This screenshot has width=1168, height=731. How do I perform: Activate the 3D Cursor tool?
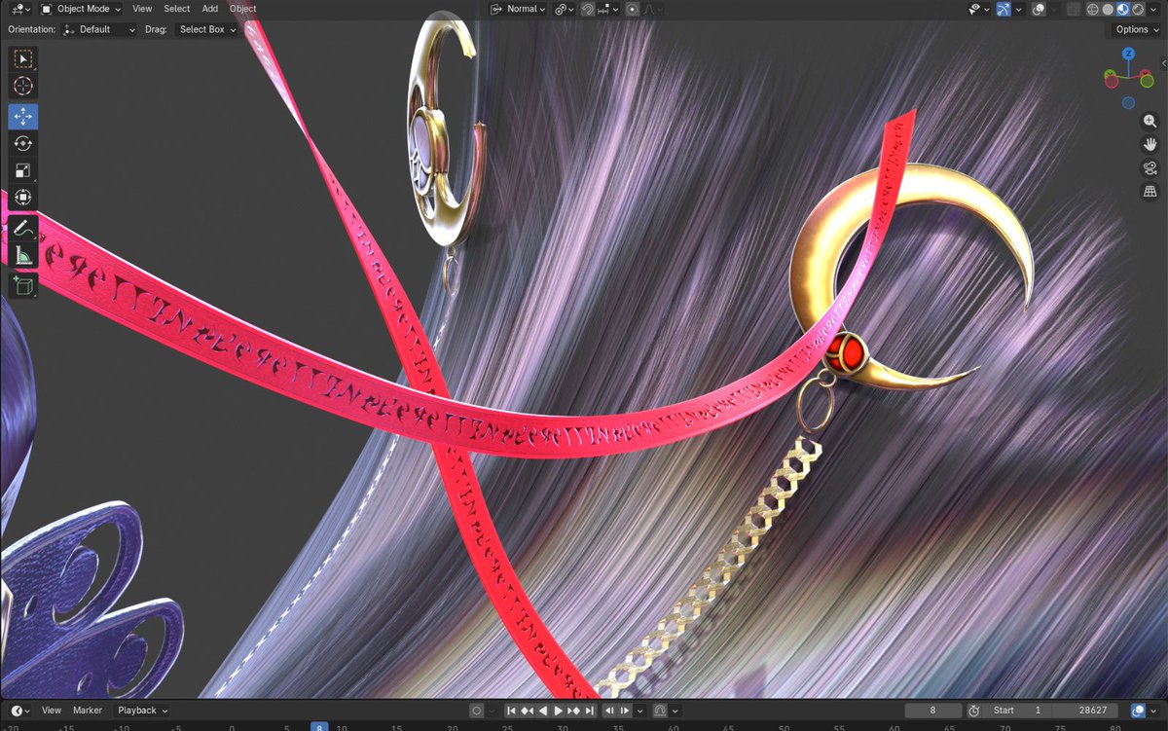(23, 87)
